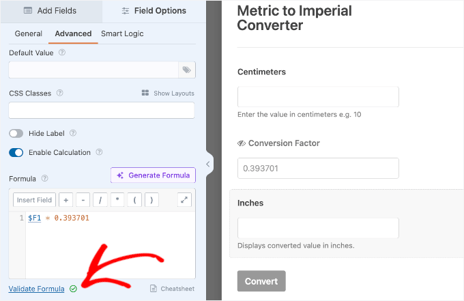Image resolution: width=464 pixels, height=301 pixels.
Task: Open the Insert Field dropdown
Action: (35, 200)
